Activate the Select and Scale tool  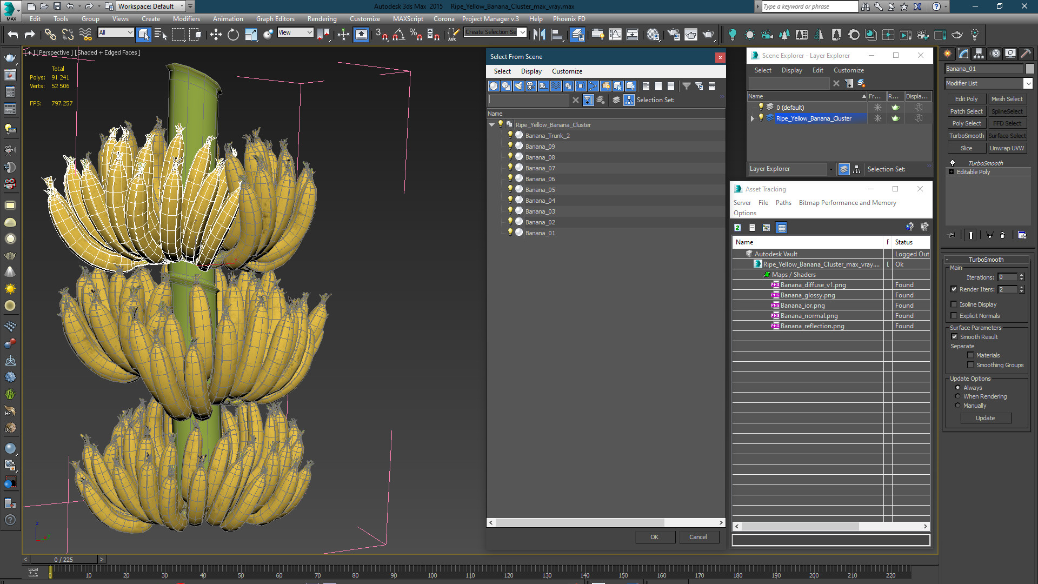(251, 35)
